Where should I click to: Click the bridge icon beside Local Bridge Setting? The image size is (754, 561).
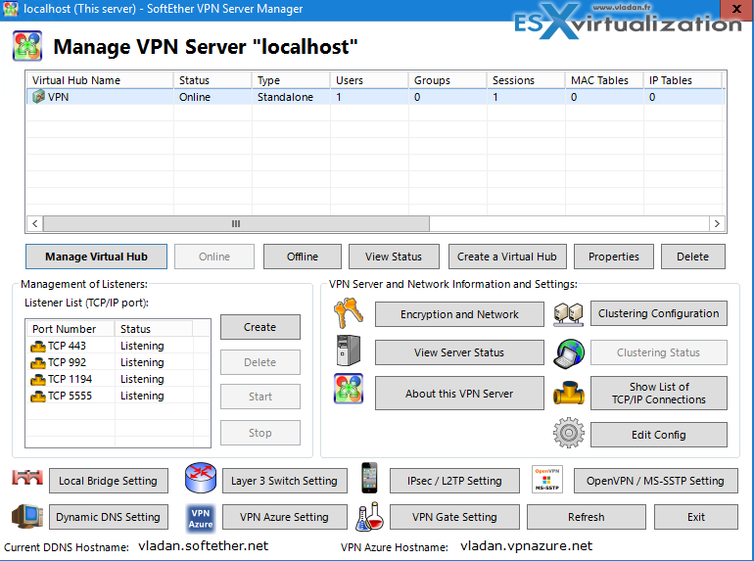click(27, 478)
